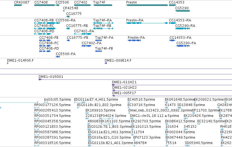This screenshot has height=147, width=232.
Task: Select the Tsp74F-PB protein
Action: point(98,51)
